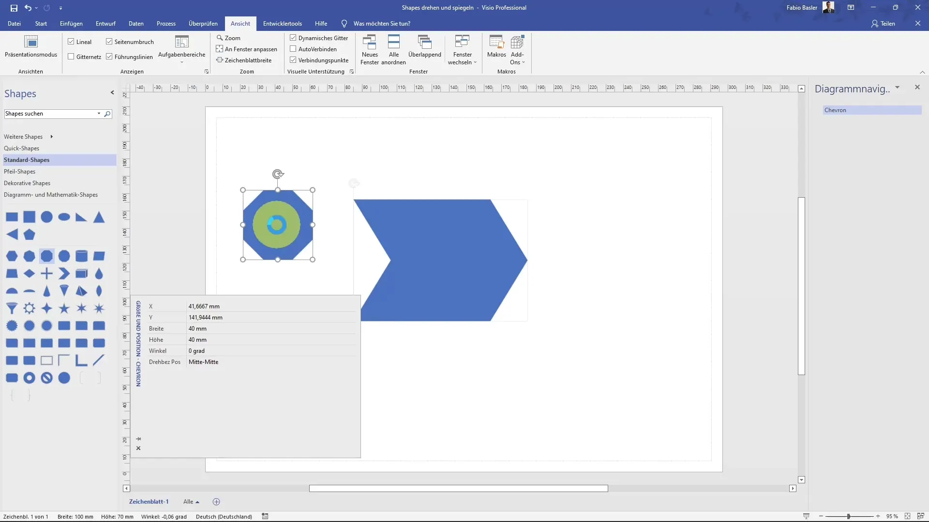Open the Fenster wechseln dropdown
The width and height of the screenshot is (929, 522).
click(462, 50)
